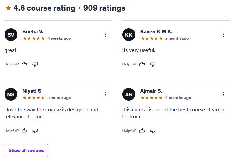This screenshot has height=161, width=234.
Task: Select the NS avatar circle
Action: pyautogui.click(x=11, y=94)
